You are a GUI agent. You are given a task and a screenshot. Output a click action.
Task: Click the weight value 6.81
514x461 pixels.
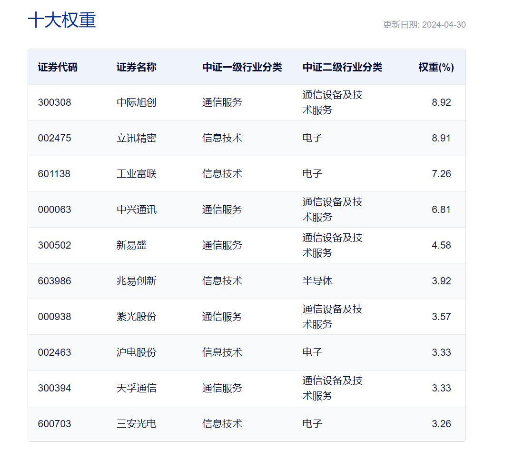tap(441, 210)
